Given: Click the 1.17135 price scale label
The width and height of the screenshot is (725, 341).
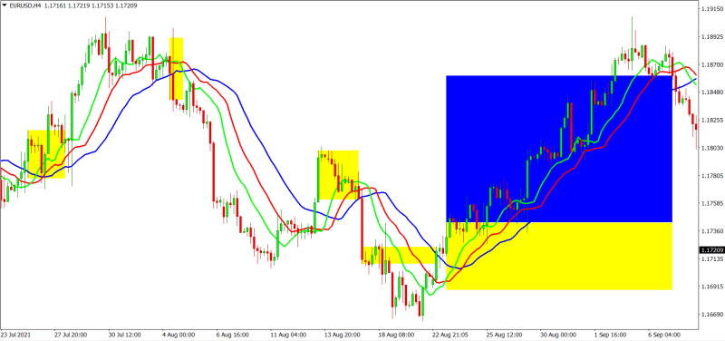Looking at the screenshot, I should (x=712, y=259).
